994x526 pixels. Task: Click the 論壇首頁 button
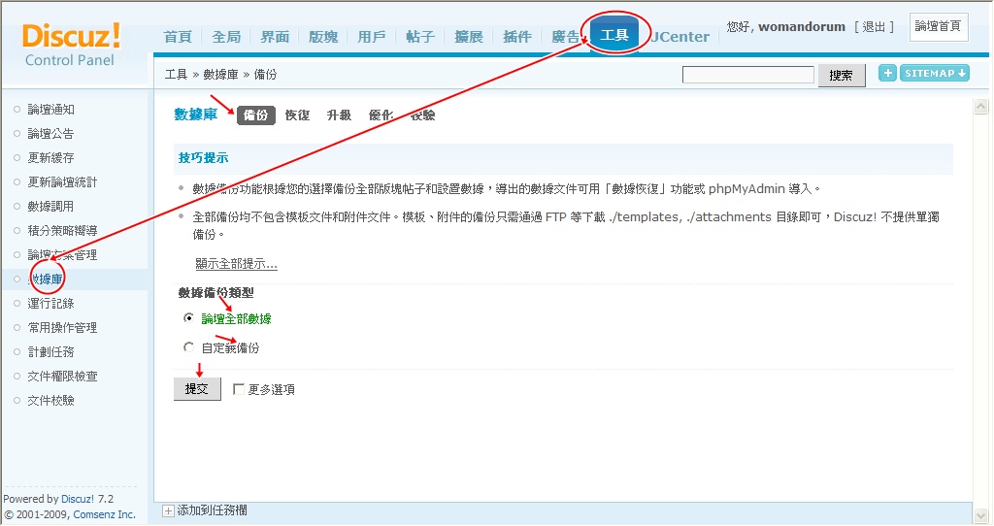(x=938, y=27)
